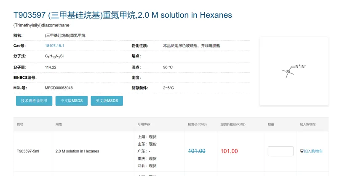
Task: Click the struck-through price 101.00
Action: (x=197, y=151)
